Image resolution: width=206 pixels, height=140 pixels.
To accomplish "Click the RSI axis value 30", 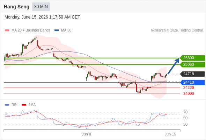I will click(185, 124).
